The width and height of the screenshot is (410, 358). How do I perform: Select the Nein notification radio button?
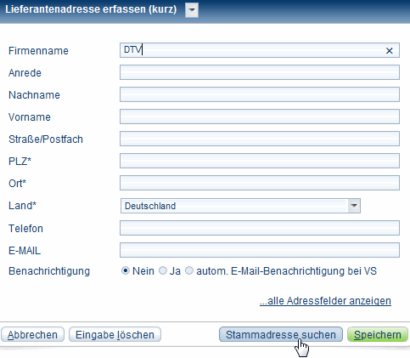[125, 270]
